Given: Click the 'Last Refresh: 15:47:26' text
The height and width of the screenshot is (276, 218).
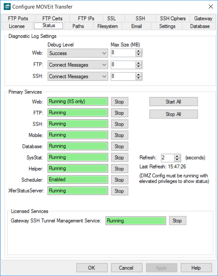Looking at the screenshot, I should coord(162,166).
